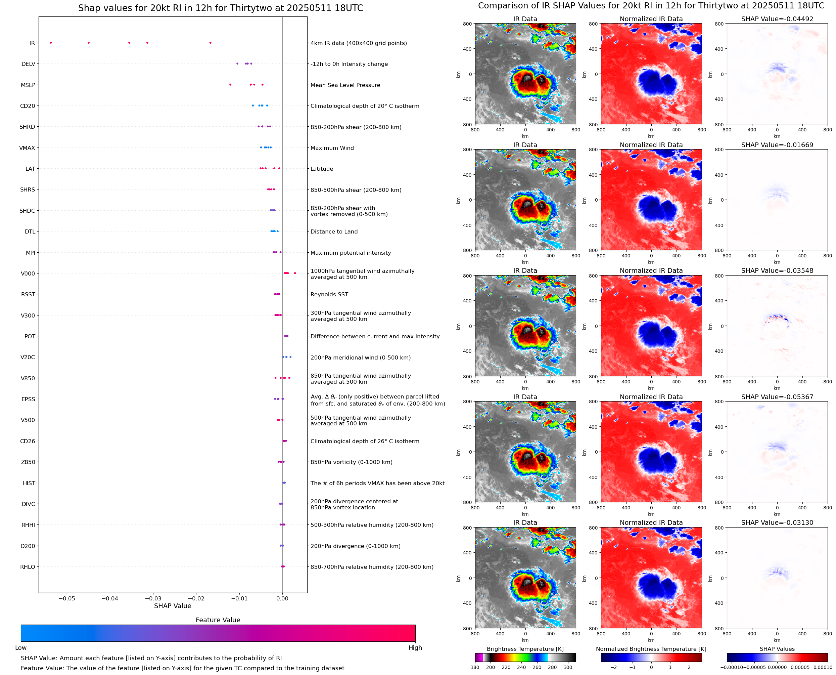Click the Normalized Brightness Temperature colorbar
This screenshot has height=675, width=836.
[651, 658]
